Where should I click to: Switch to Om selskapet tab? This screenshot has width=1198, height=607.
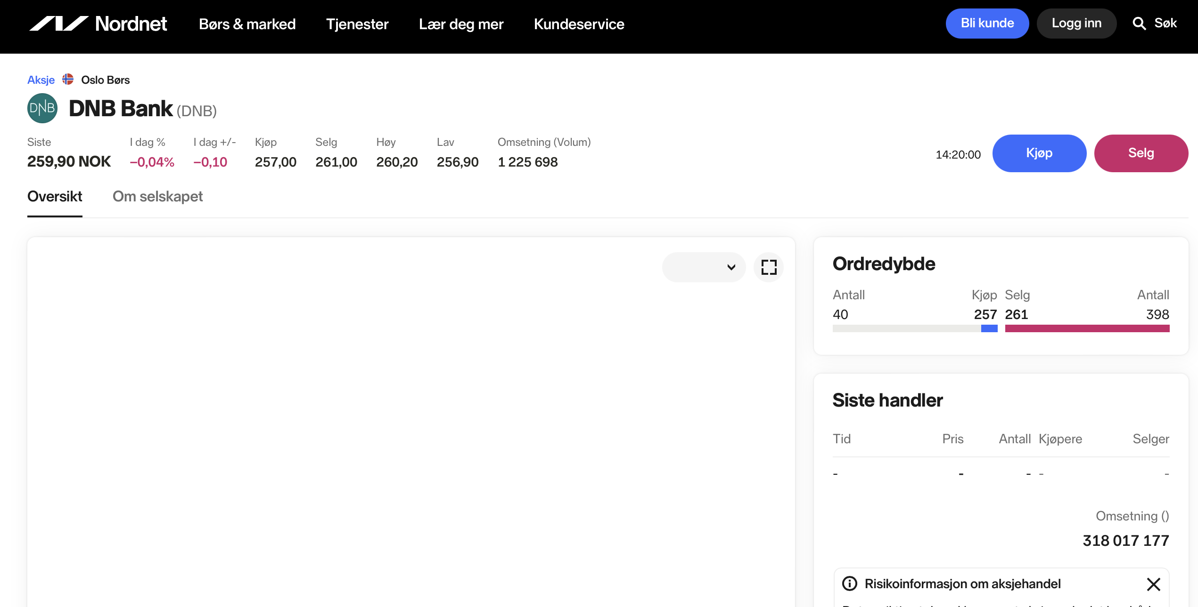tap(157, 196)
